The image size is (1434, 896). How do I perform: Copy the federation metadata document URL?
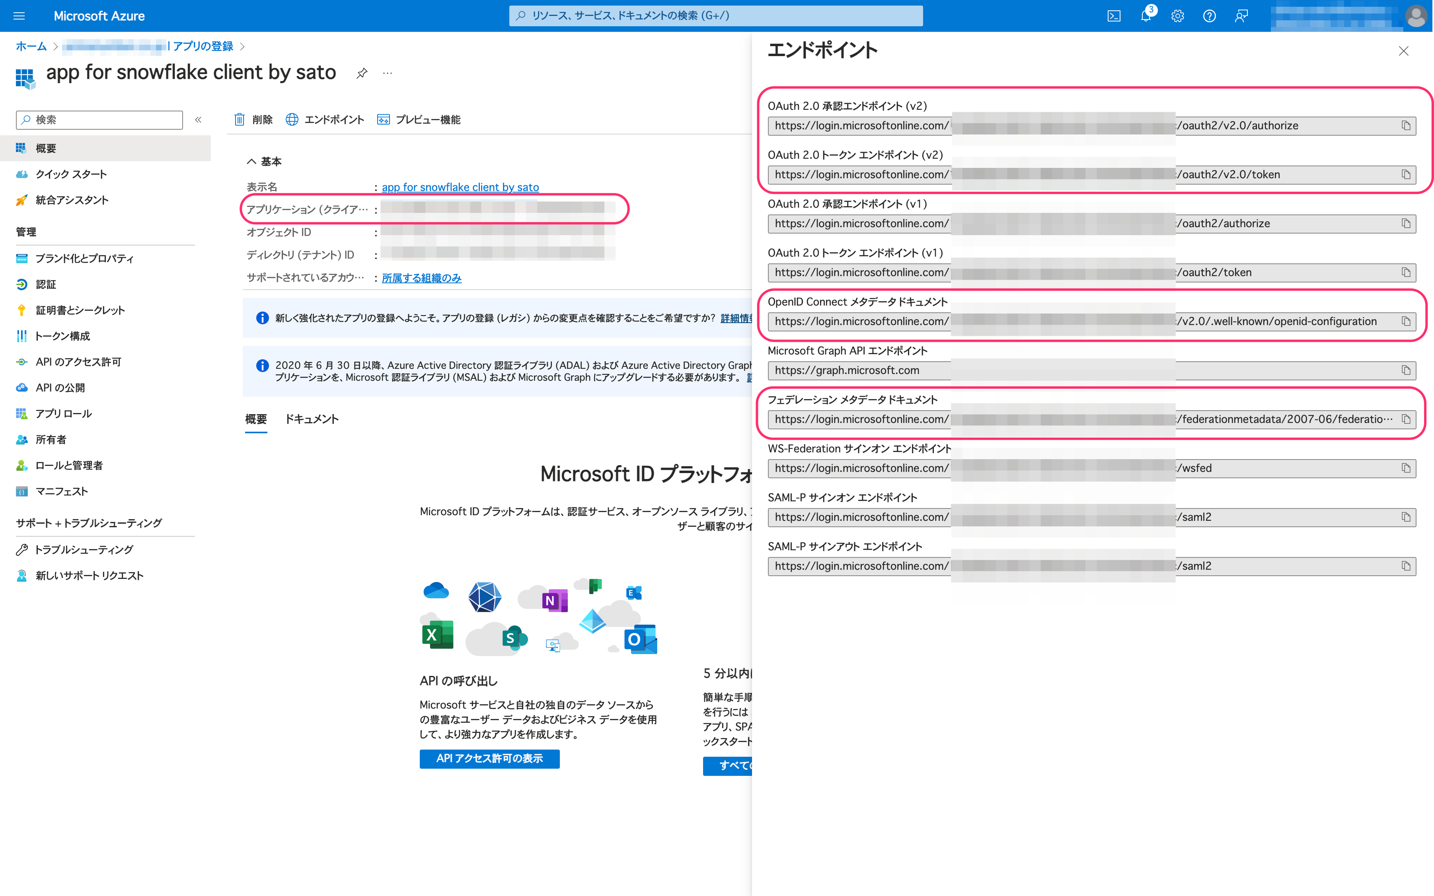click(1406, 419)
